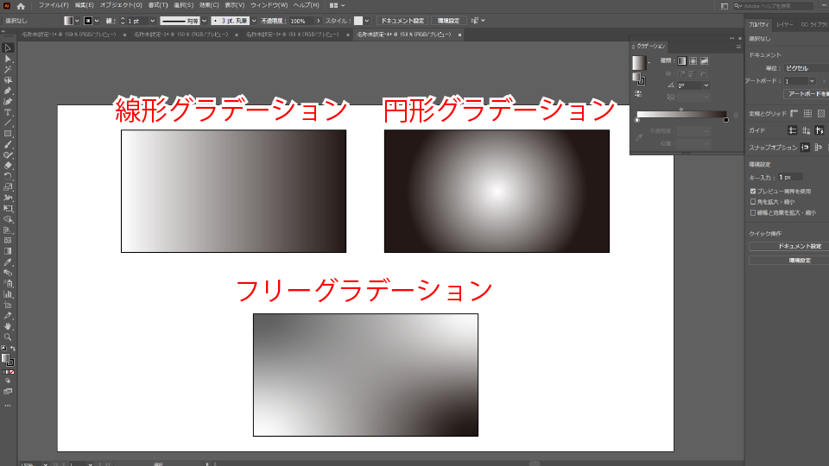Click the opacity 100% field
The height and width of the screenshot is (466, 829).
301,21
